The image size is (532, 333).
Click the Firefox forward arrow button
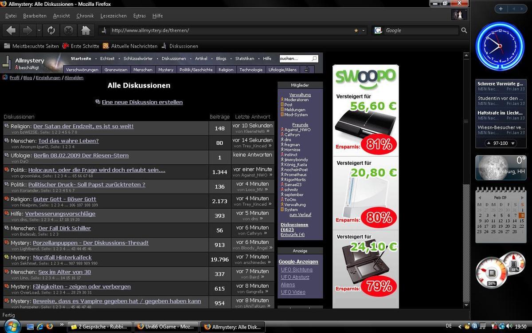pyautogui.click(x=27, y=30)
